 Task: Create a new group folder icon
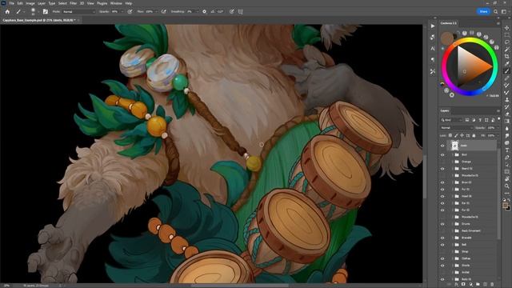pyautogui.click(x=478, y=285)
